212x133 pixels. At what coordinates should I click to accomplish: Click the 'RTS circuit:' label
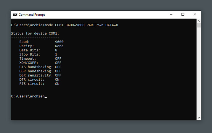(x=32, y=84)
